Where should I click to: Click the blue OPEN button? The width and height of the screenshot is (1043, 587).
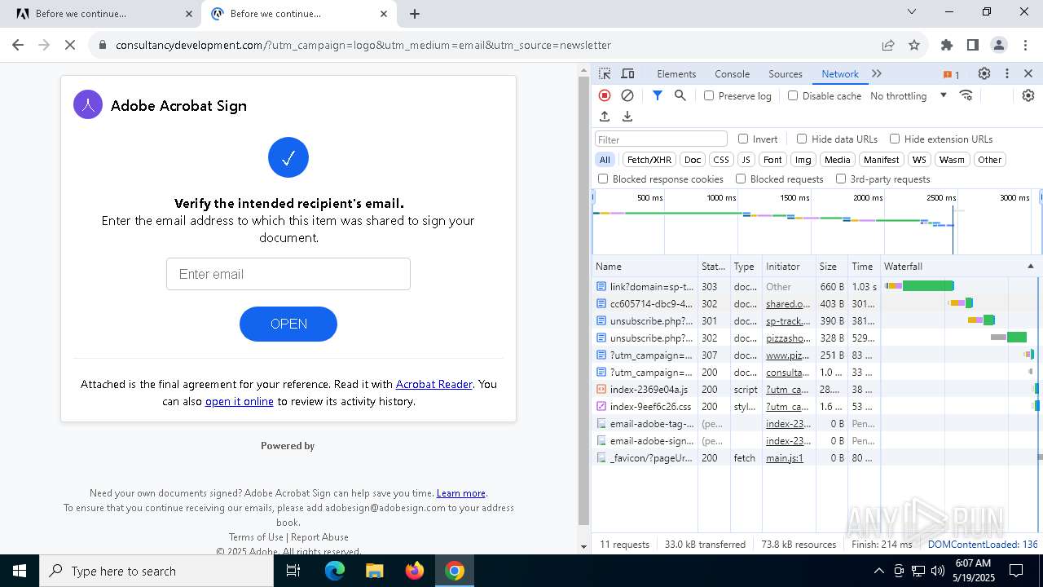(288, 324)
